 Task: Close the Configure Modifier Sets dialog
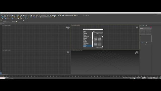click(102, 29)
